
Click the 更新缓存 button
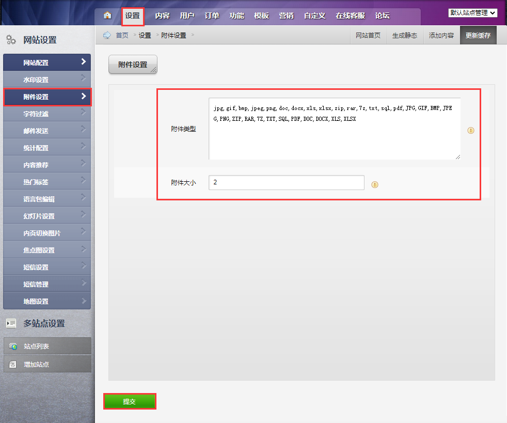478,36
